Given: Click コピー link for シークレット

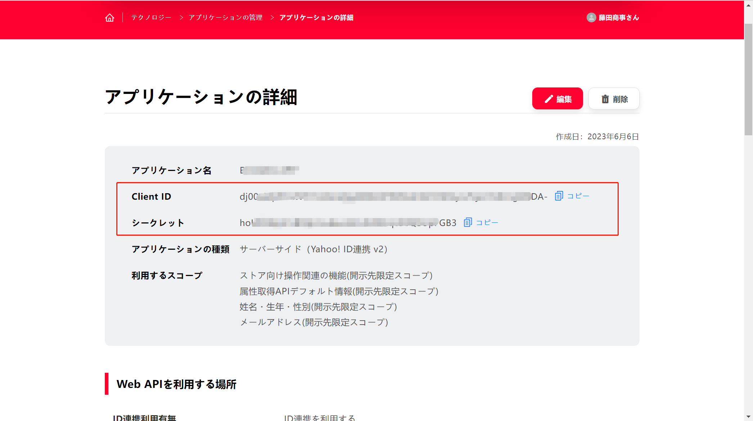Looking at the screenshot, I should [487, 222].
